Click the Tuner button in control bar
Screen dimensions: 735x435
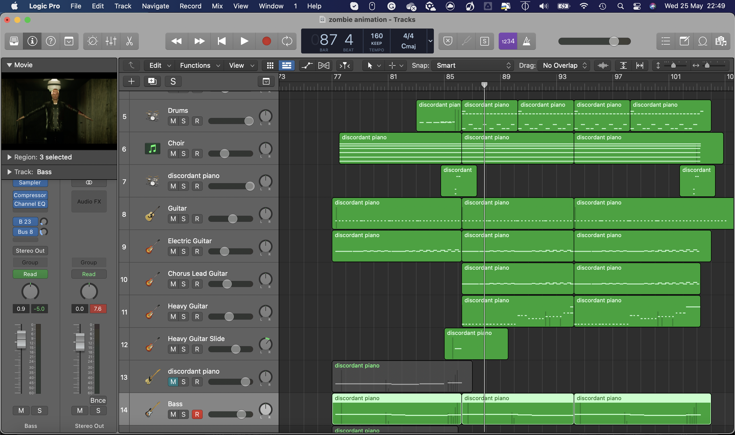[466, 41]
